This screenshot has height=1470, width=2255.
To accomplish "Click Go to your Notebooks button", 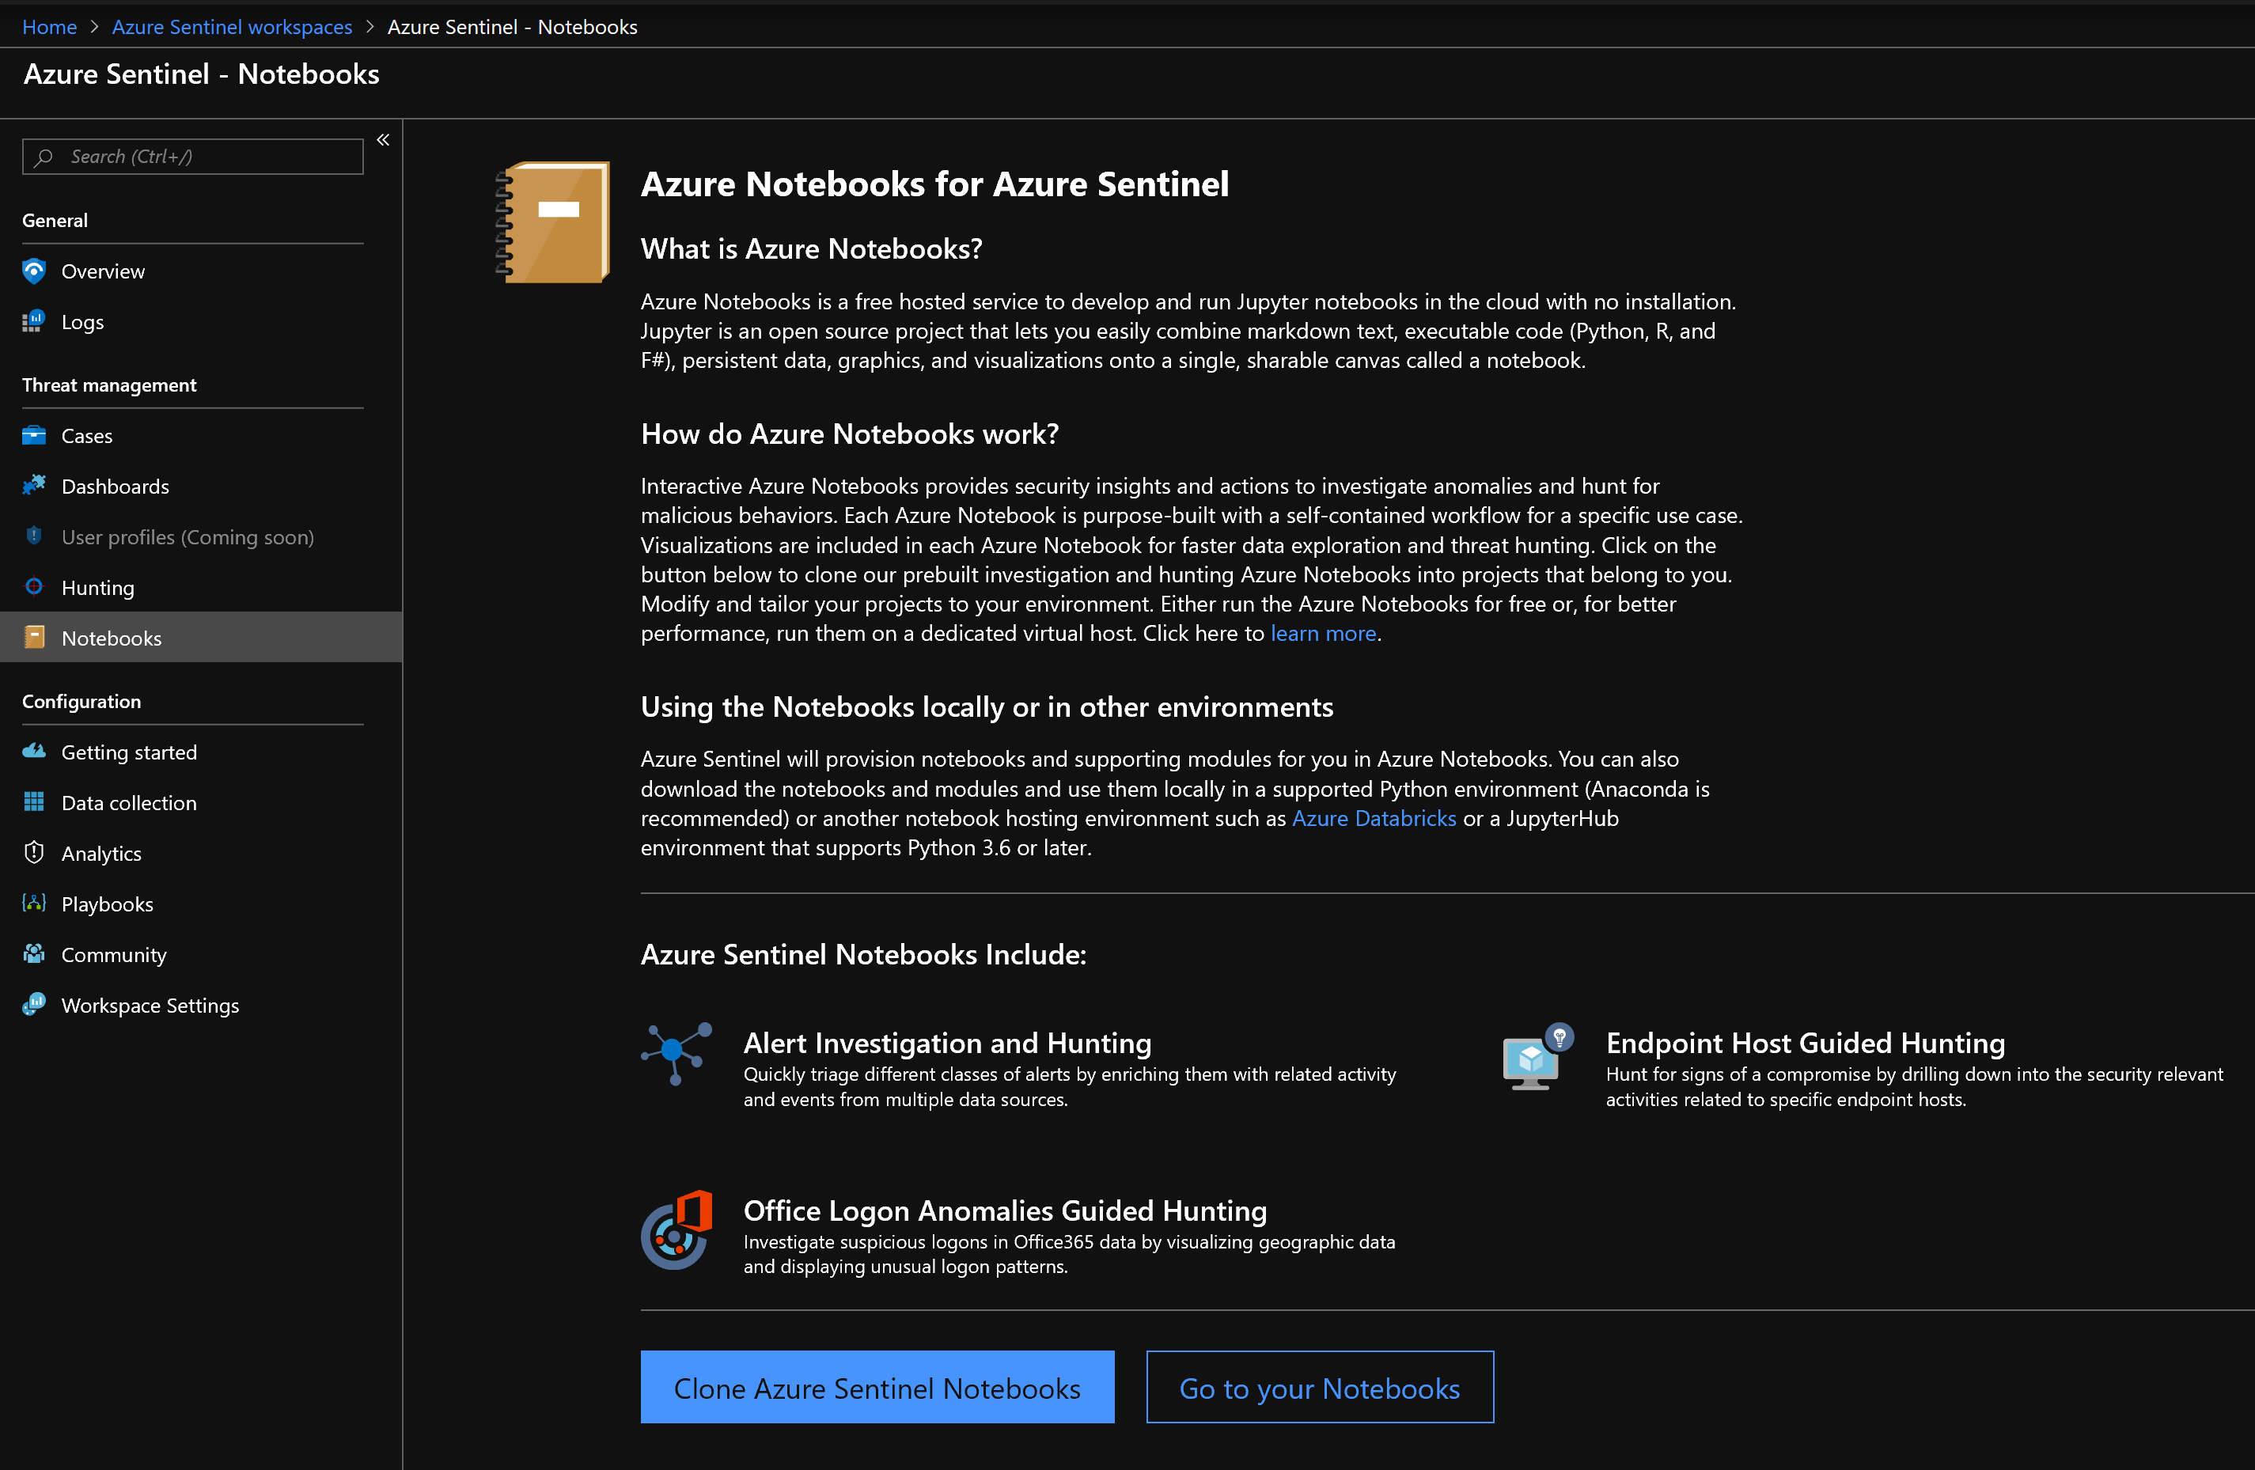I will [1319, 1388].
